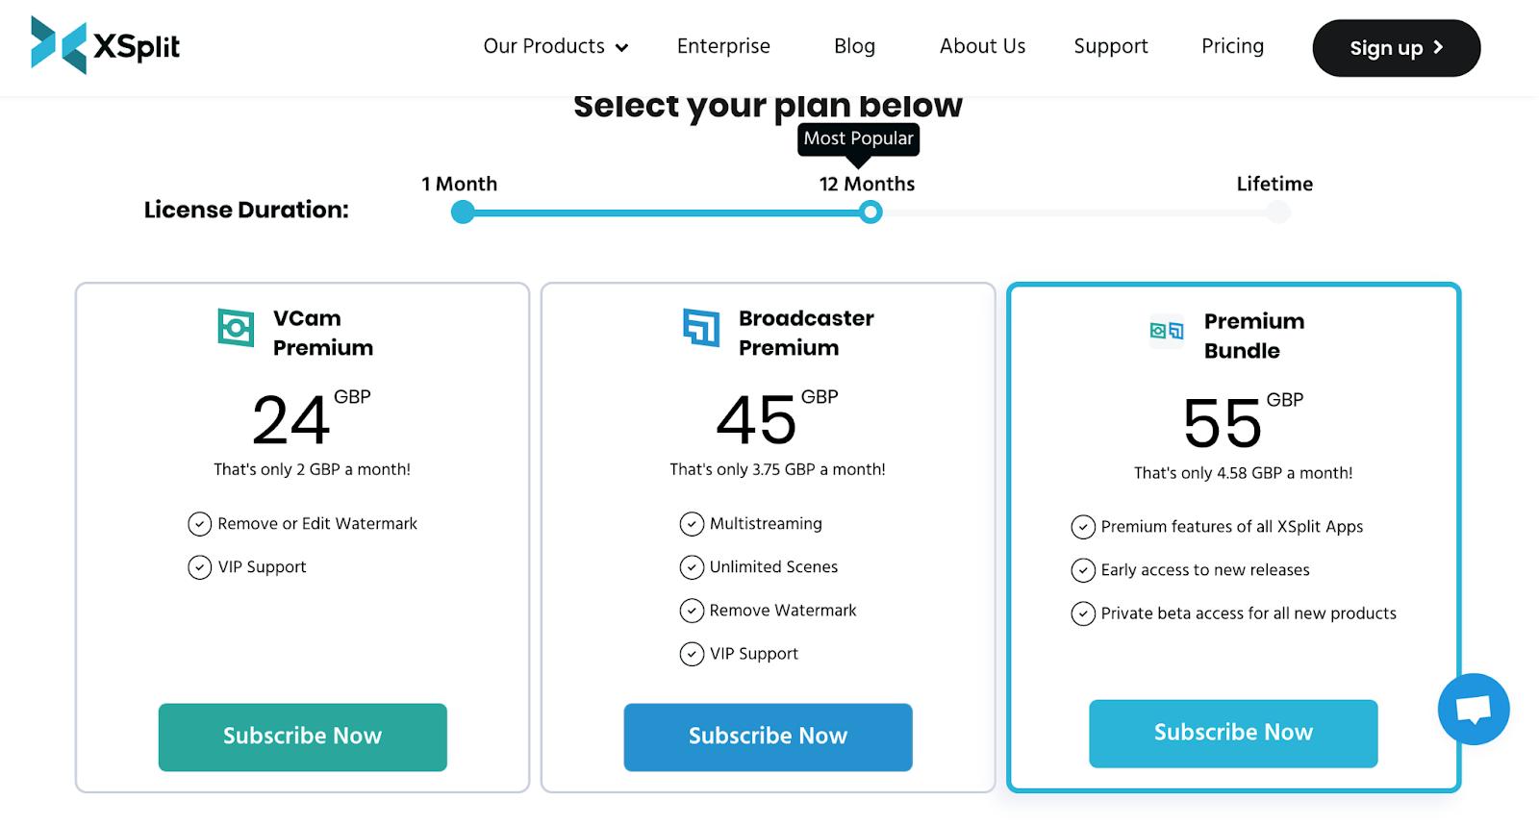Click the Broadcaster Premium product icon
This screenshot has height=825, width=1539.
click(x=701, y=328)
